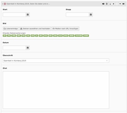
Task: Clear the Überschrift field with the x
Action: click(107, 61)
